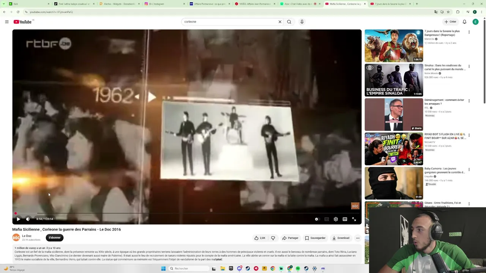
Task: Bookmark this page with the star
Action: click(448, 12)
